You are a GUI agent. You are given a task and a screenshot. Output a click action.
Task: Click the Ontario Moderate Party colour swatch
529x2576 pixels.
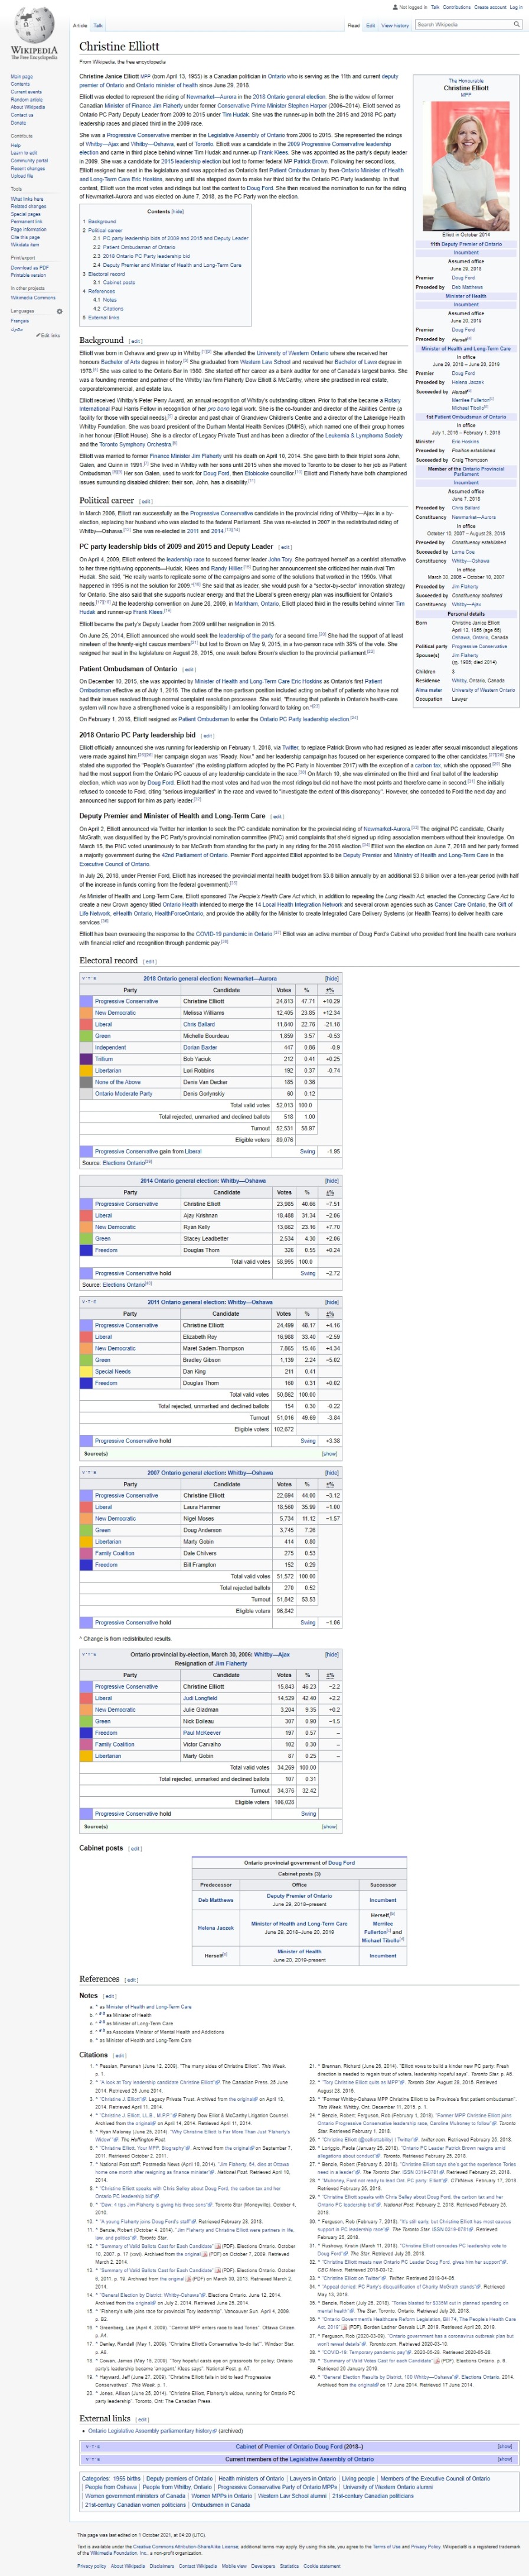tap(86, 1093)
